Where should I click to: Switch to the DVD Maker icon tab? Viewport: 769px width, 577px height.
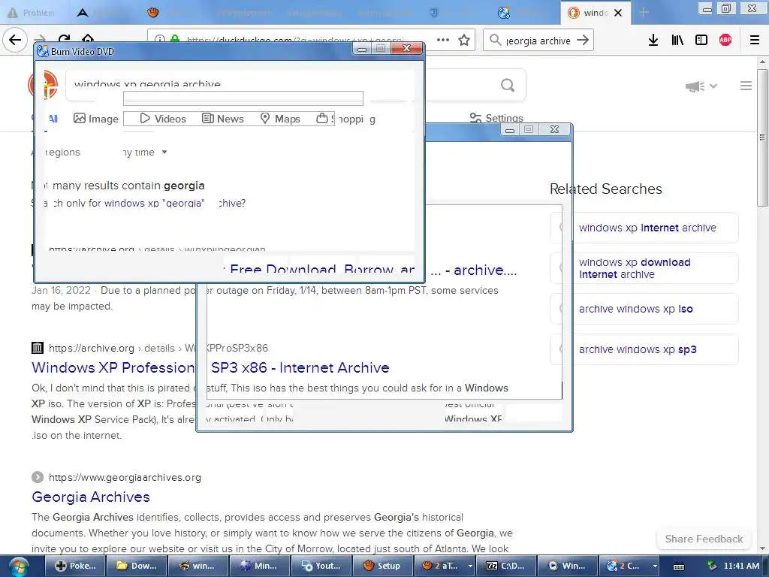(x=504, y=13)
